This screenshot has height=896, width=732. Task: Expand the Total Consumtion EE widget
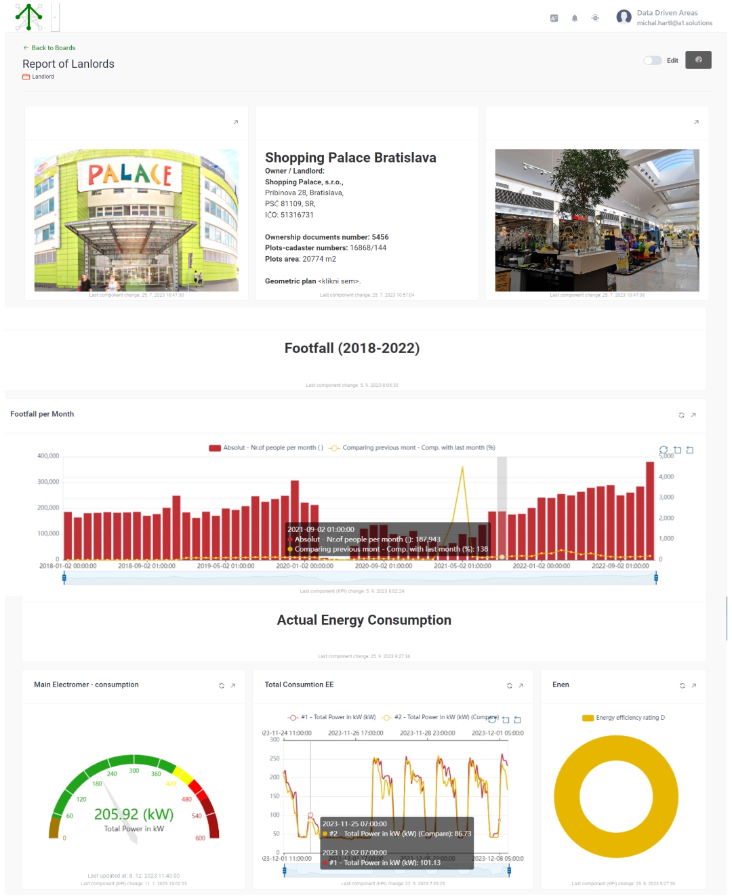click(521, 686)
